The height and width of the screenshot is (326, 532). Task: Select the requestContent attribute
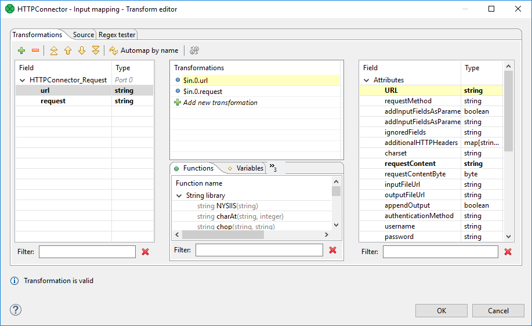[431, 164]
